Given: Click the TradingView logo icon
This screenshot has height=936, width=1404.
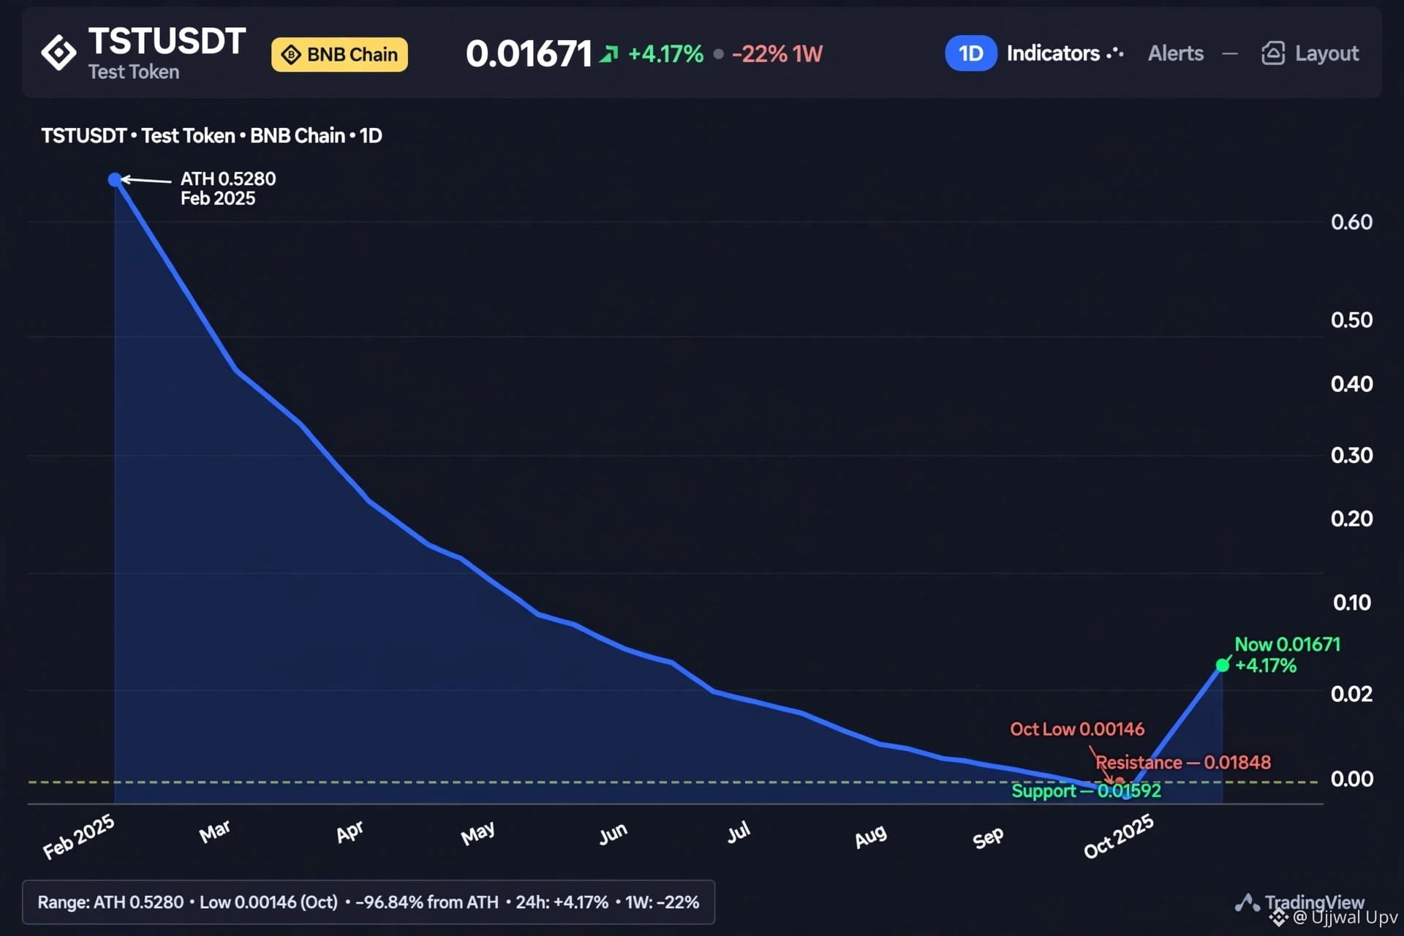Looking at the screenshot, I should click(1247, 902).
